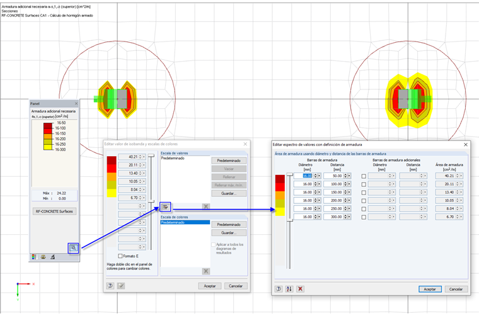Click stepper of distance 250.00 field
The image size is (479, 316).
click(x=345, y=208)
